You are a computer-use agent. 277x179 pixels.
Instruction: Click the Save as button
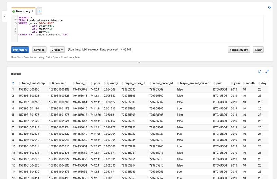[39, 50]
